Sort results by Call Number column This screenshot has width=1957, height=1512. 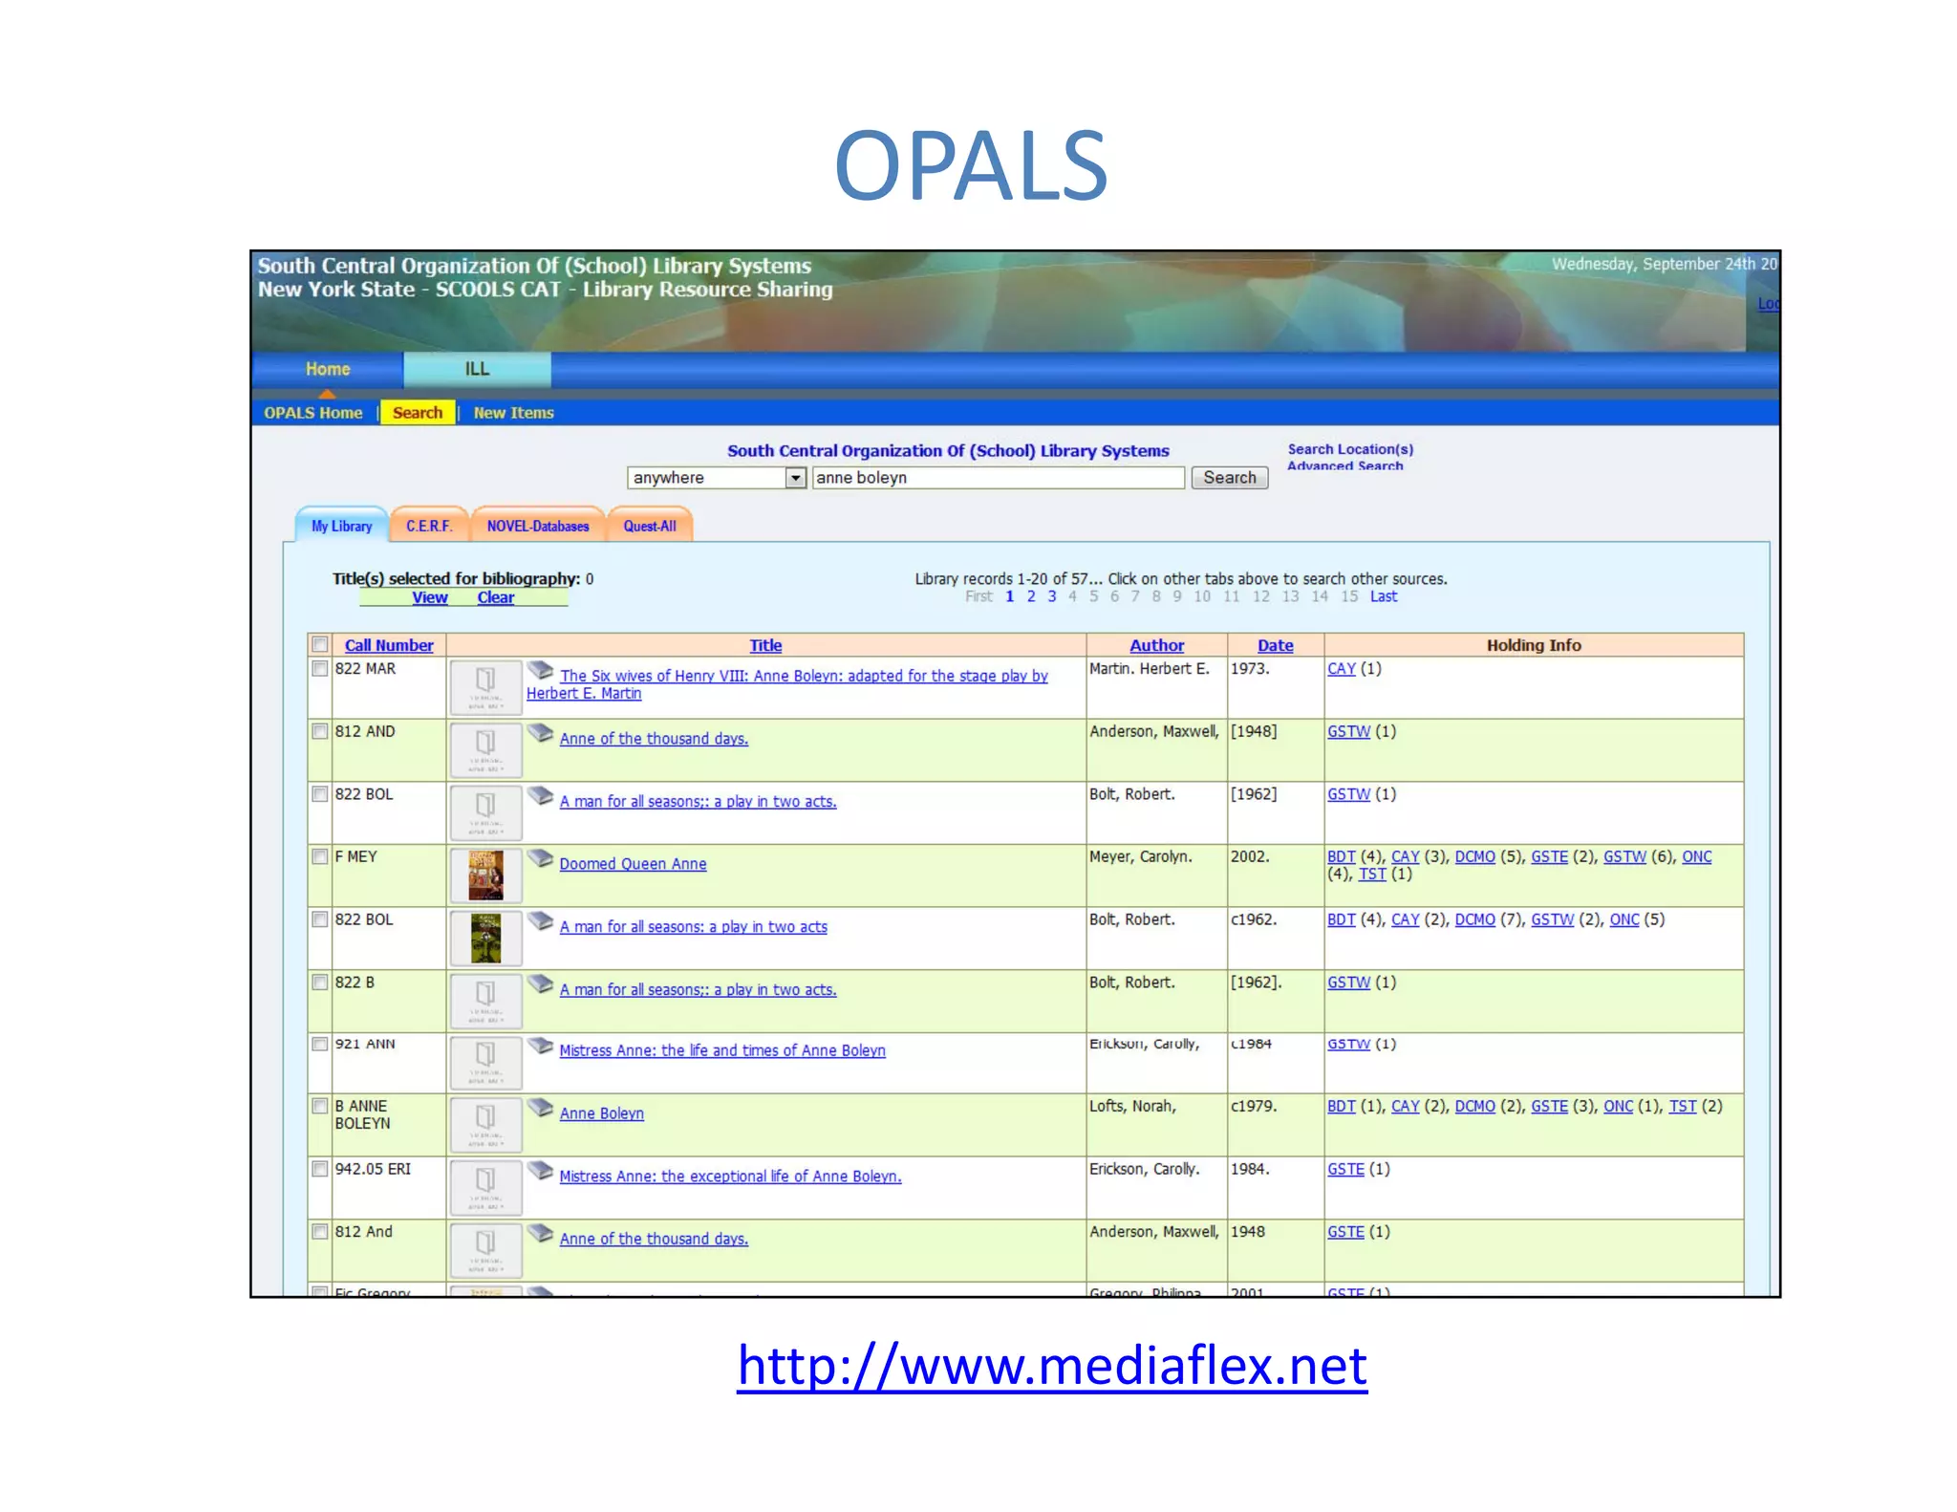click(x=388, y=646)
